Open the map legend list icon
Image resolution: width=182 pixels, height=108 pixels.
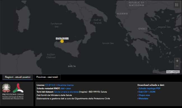pyautogui.click(x=177, y=5)
